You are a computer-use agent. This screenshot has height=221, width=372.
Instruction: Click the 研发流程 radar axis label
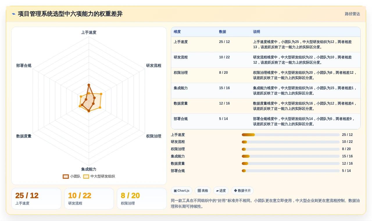point(153,66)
